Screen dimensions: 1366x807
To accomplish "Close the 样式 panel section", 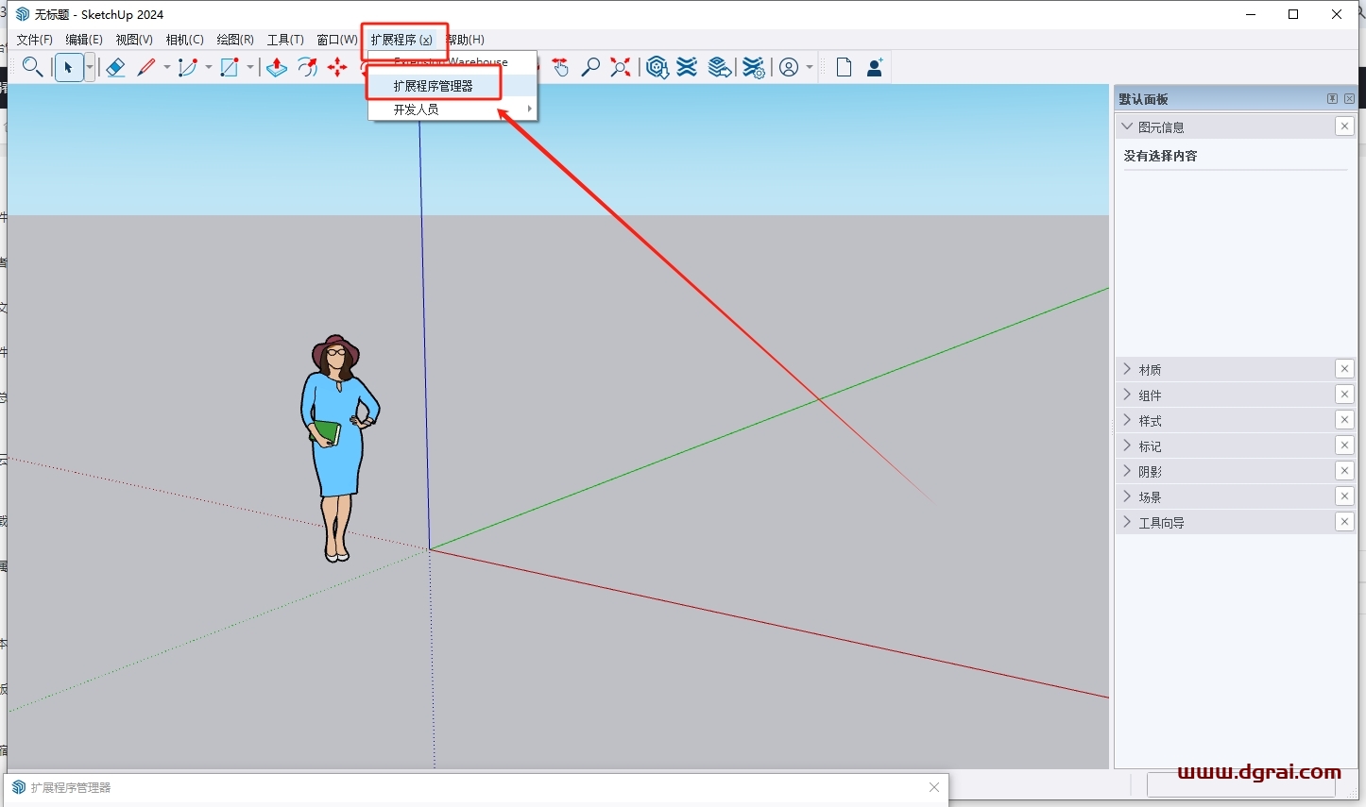I will [x=1344, y=420].
